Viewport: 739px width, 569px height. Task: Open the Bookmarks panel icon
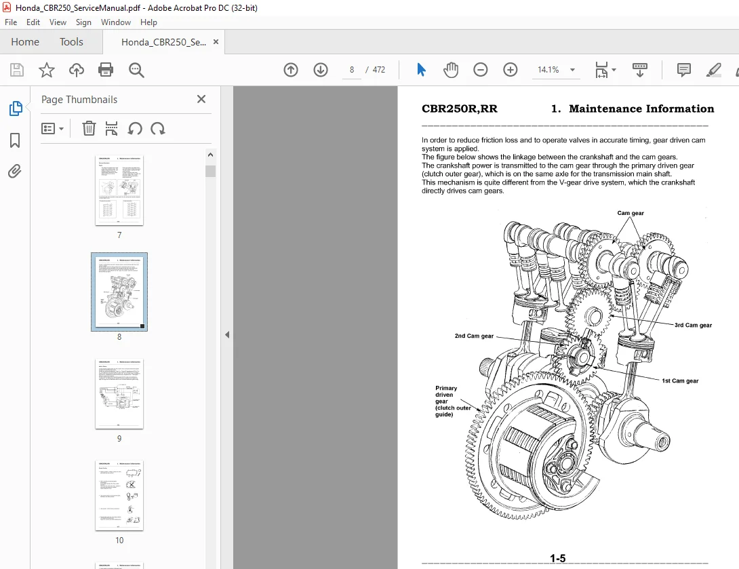[x=15, y=140]
